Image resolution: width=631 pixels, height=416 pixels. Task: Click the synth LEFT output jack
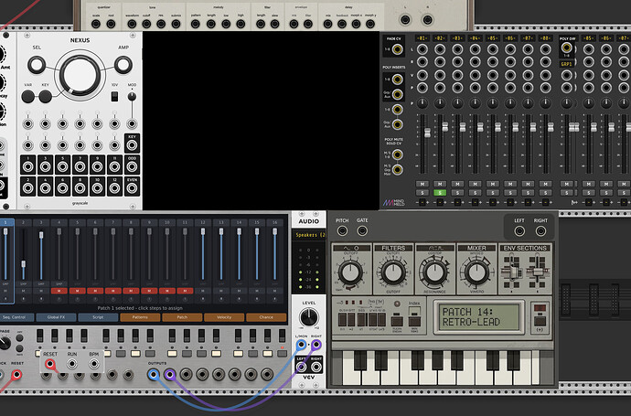click(x=519, y=231)
